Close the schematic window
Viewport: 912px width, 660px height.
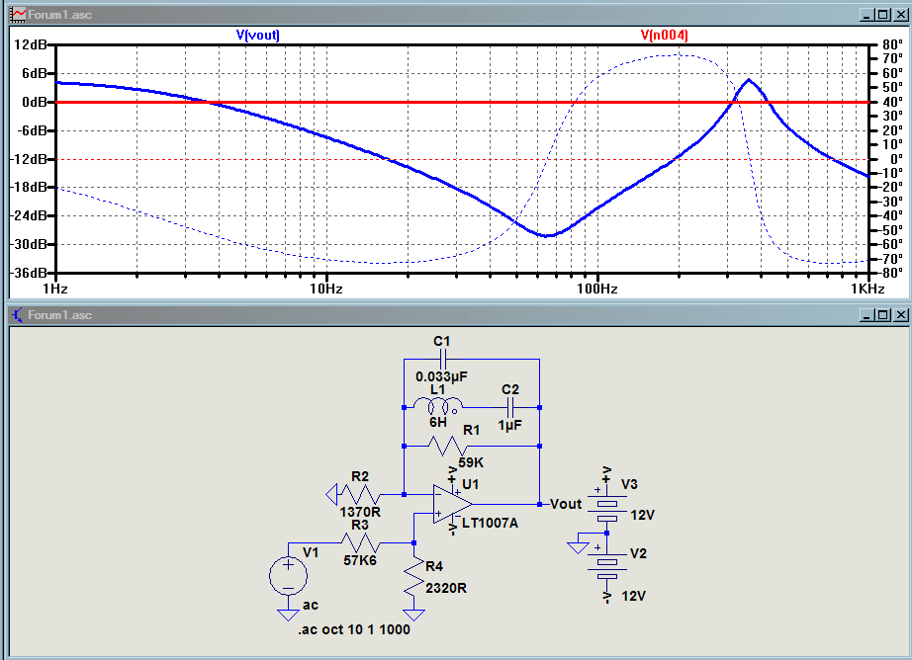[900, 315]
